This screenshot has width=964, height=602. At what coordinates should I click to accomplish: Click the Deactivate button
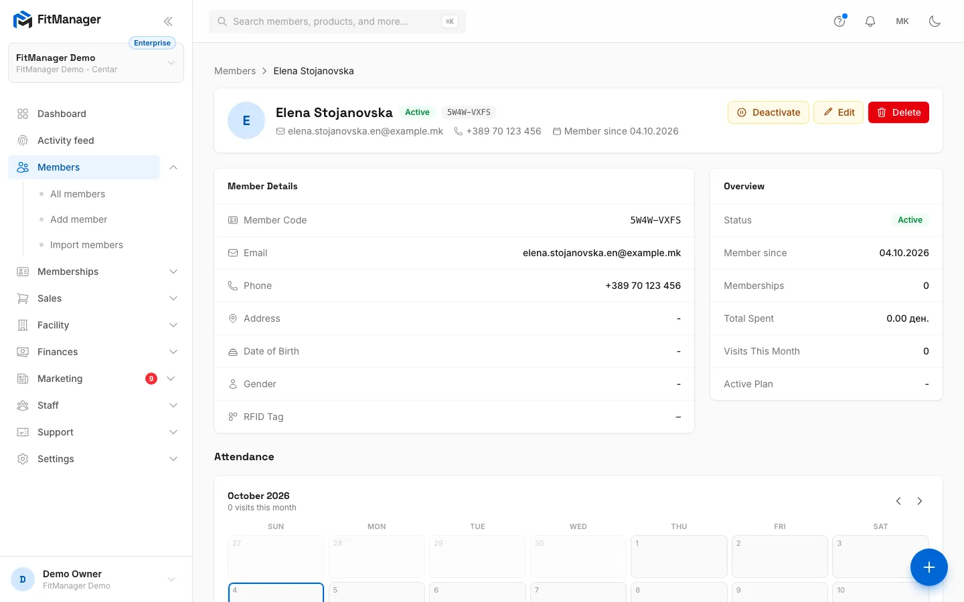coord(769,112)
